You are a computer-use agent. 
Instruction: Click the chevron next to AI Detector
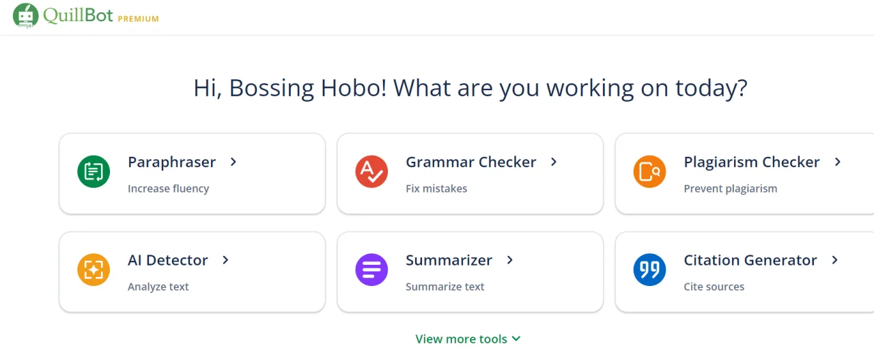[x=226, y=260]
